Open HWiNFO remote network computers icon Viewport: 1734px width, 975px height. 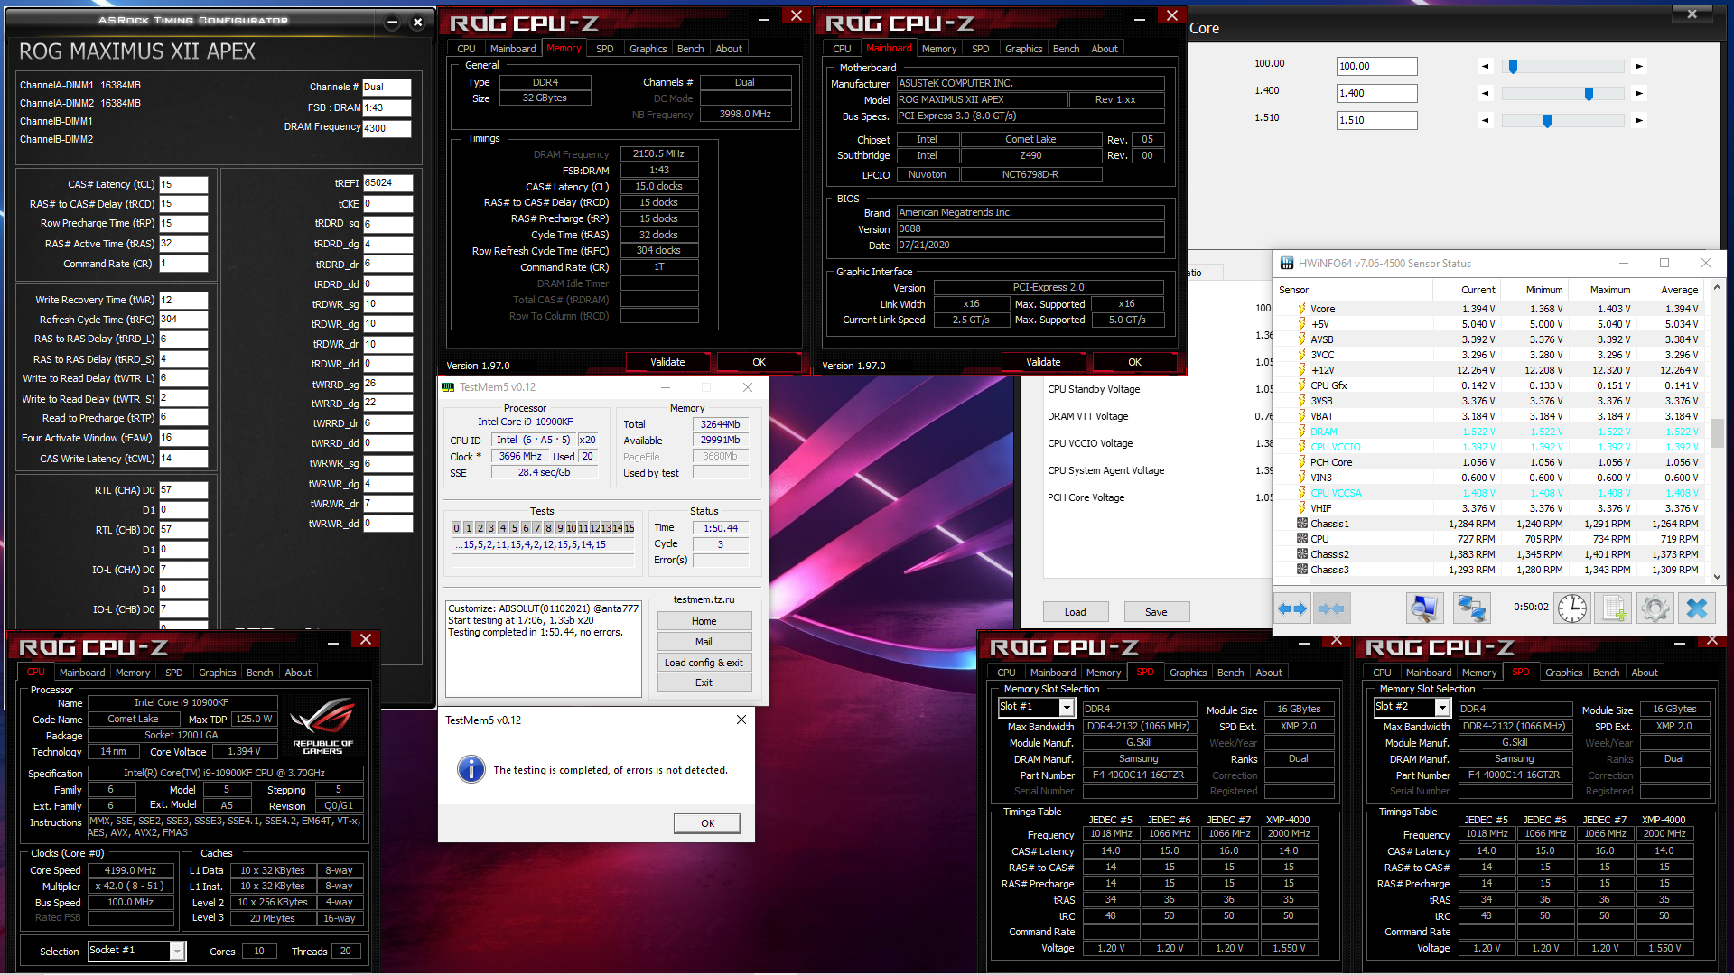1471,608
